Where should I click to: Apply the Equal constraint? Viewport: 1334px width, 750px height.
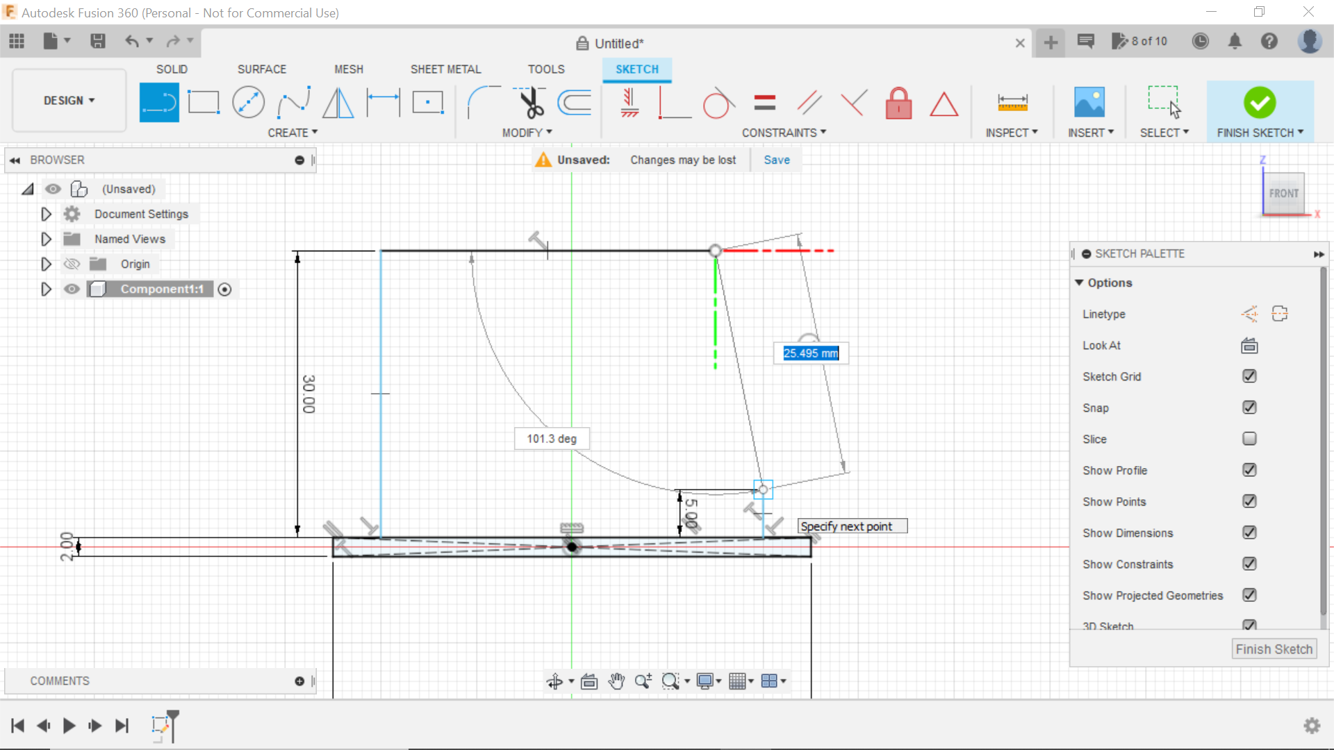pos(764,102)
